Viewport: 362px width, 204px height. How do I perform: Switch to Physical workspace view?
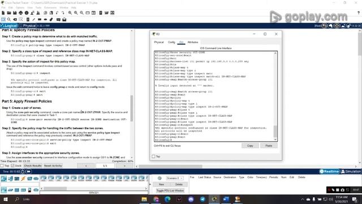pos(28,25)
